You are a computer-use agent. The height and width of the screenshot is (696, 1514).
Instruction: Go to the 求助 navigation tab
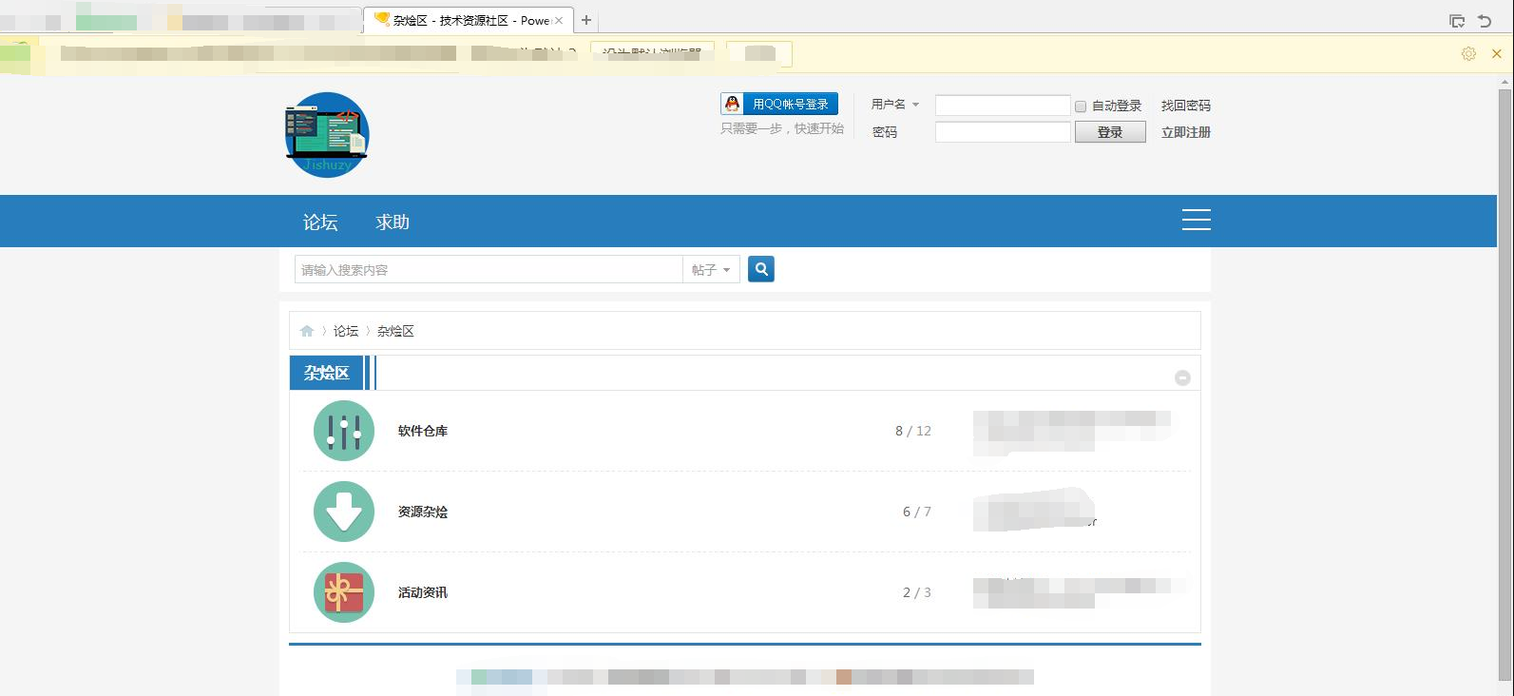(392, 222)
